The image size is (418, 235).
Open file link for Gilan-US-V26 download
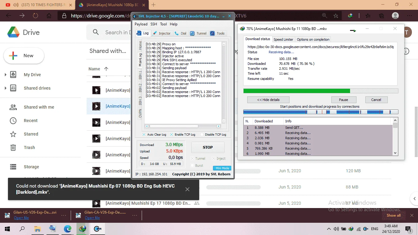click(x=21, y=218)
